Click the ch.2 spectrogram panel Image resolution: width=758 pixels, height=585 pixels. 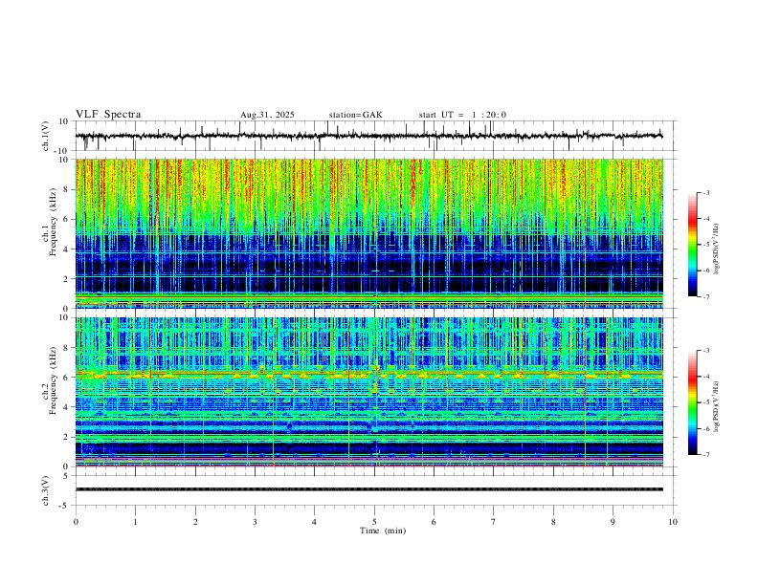point(369,392)
